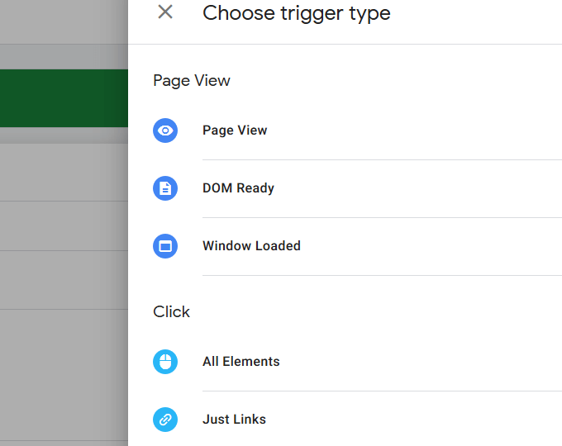Click the Window Loaded browser icon

tap(165, 246)
